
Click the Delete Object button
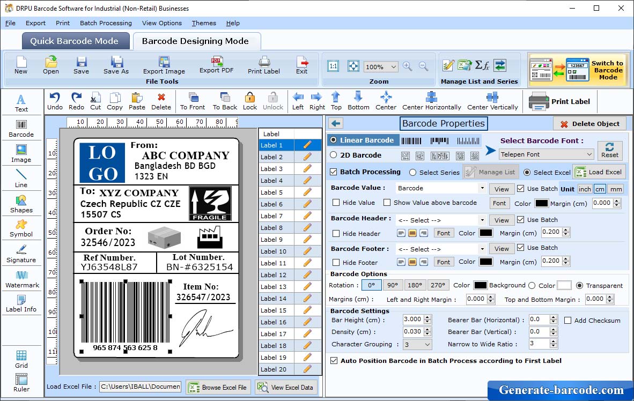tap(590, 124)
